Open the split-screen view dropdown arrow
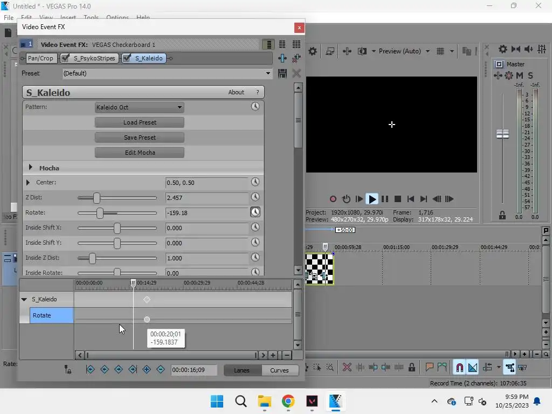This screenshot has height=414, width=552. (x=374, y=51)
